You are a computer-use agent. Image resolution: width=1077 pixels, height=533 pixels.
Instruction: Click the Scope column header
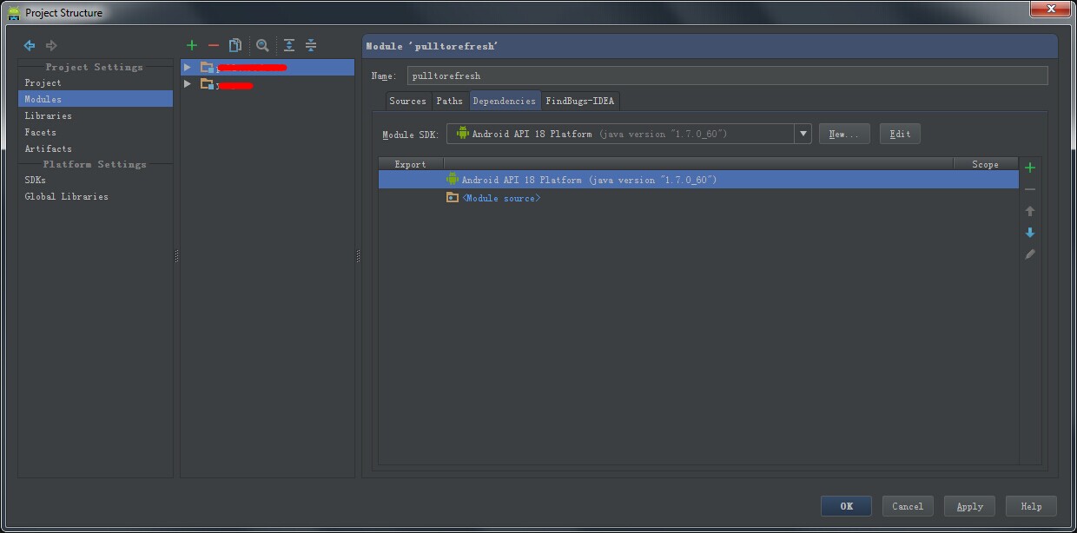point(985,164)
